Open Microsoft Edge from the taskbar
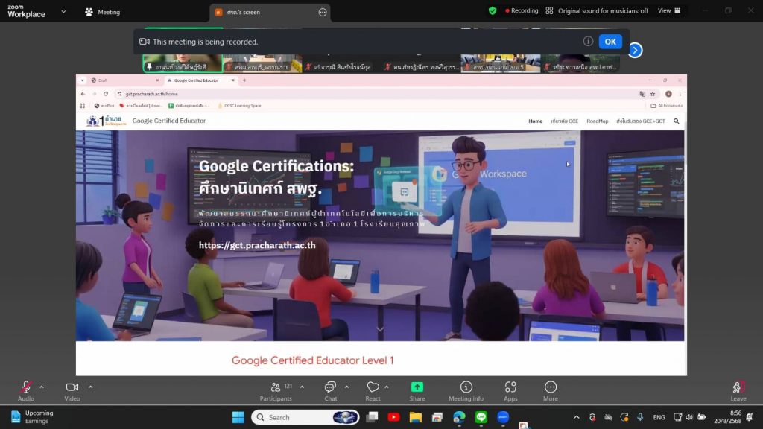The height and width of the screenshot is (429, 763). (x=459, y=417)
